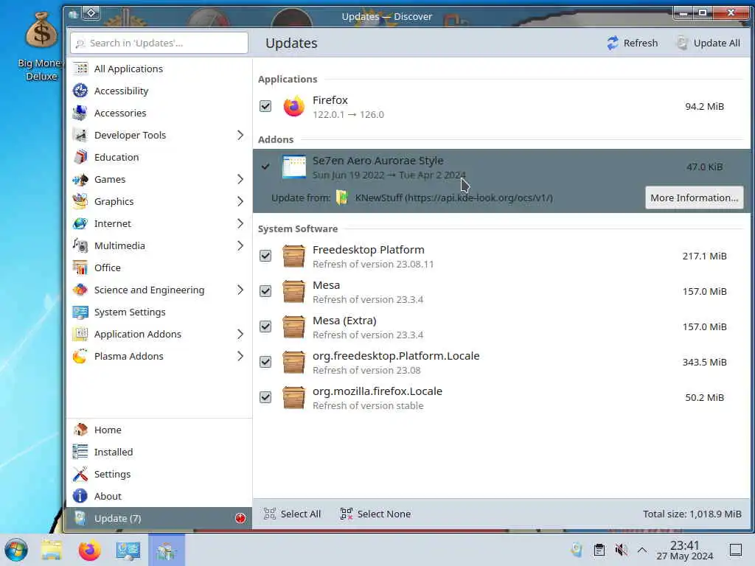
Task: Click the Installed list icon
Action: (80, 452)
